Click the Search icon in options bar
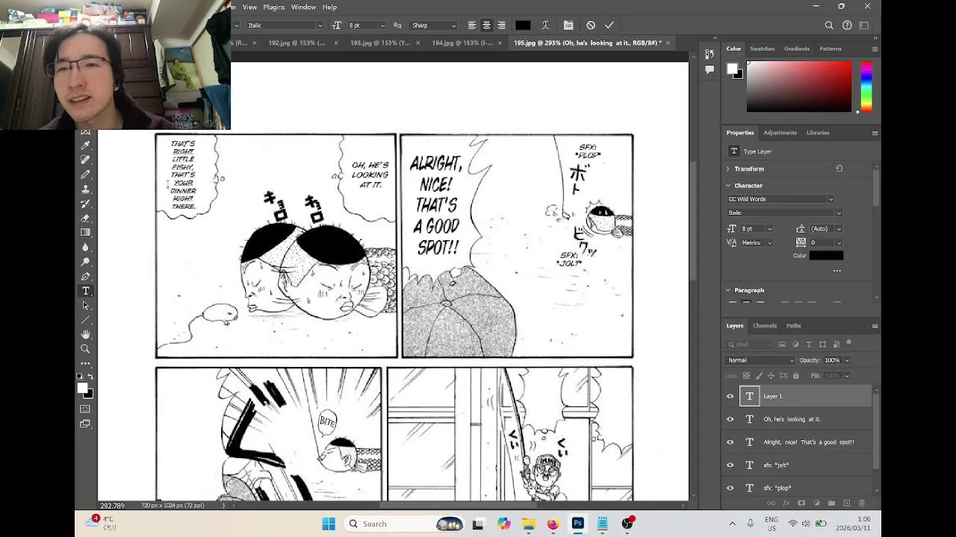 coord(829,25)
